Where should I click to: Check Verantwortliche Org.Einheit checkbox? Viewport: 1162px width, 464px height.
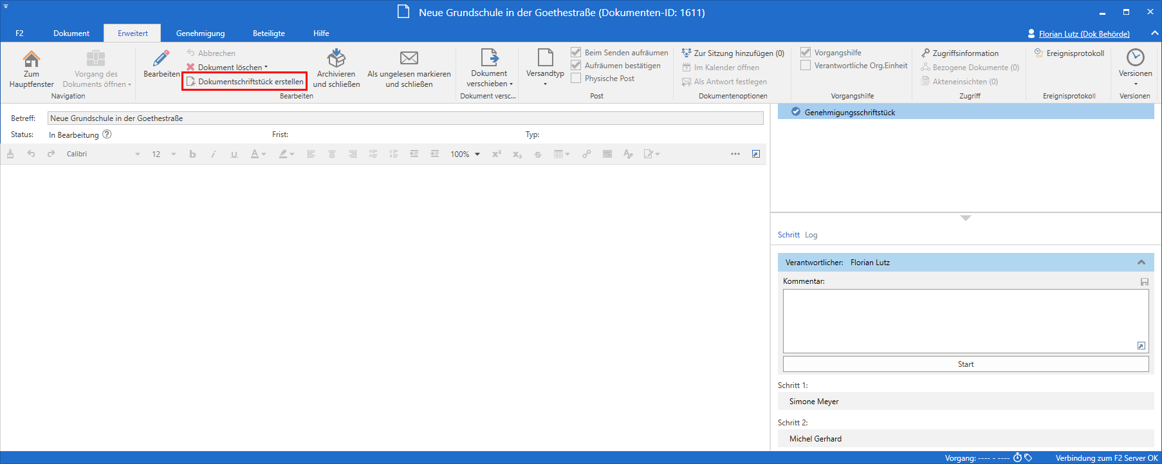[x=806, y=66]
